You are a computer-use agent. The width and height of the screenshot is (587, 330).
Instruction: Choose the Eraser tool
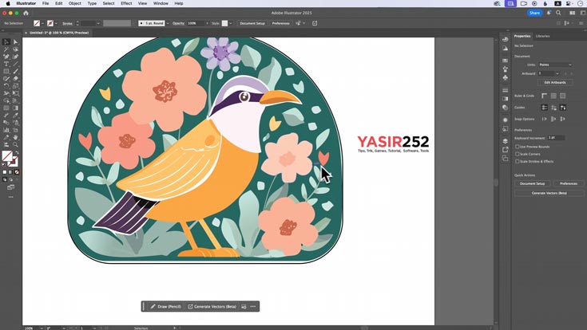(x=15, y=78)
